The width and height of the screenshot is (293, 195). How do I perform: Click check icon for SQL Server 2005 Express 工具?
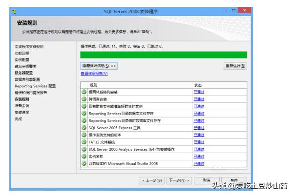point(84,128)
